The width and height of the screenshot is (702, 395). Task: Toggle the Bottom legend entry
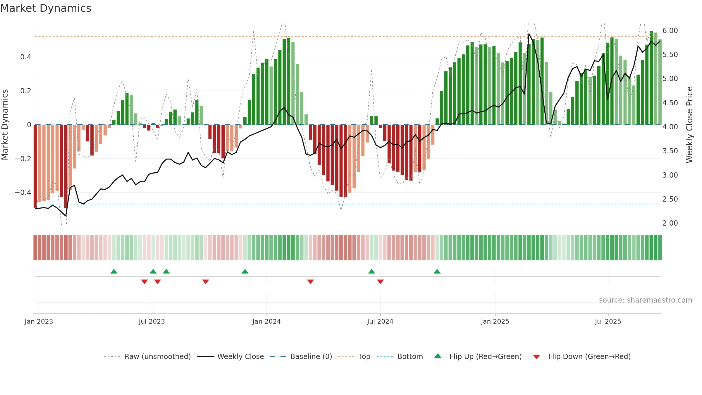(x=400, y=356)
